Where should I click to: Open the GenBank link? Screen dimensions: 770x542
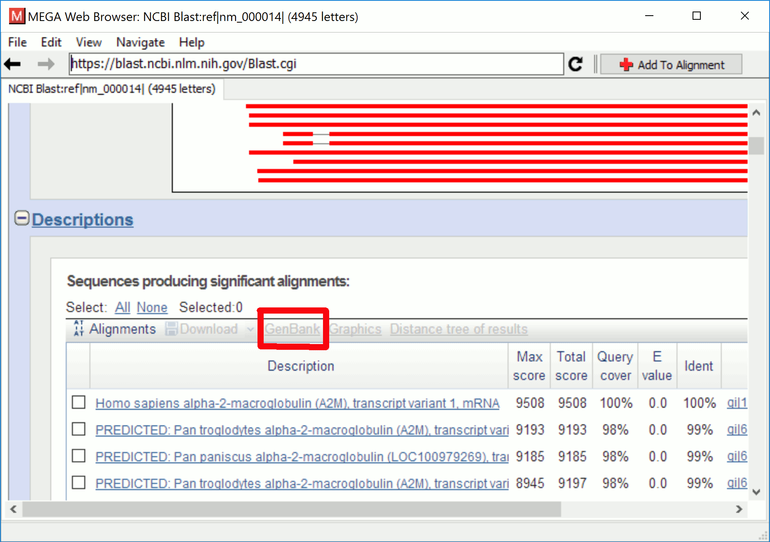point(292,329)
